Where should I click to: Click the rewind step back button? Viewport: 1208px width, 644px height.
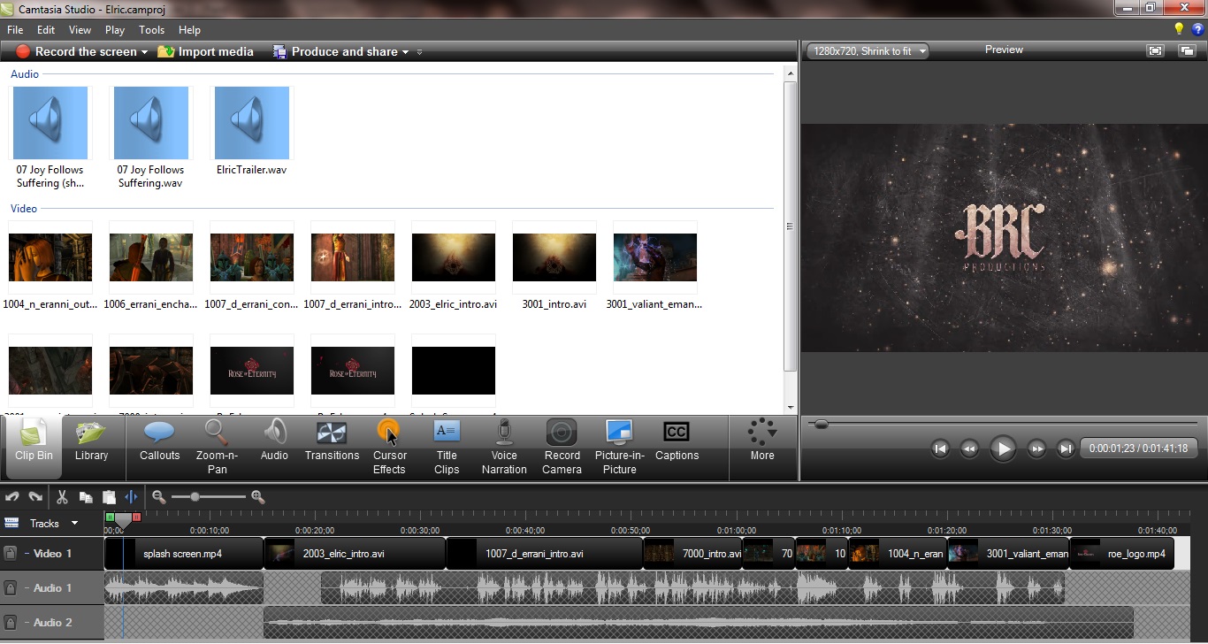pyautogui.click(x=969, y=448)
